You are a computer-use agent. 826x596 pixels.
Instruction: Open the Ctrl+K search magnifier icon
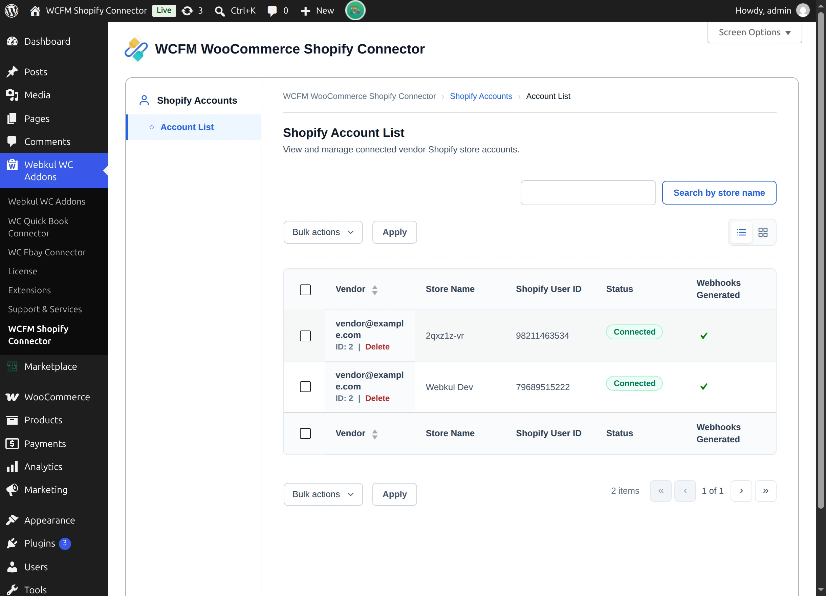click(x=220, y=11)
